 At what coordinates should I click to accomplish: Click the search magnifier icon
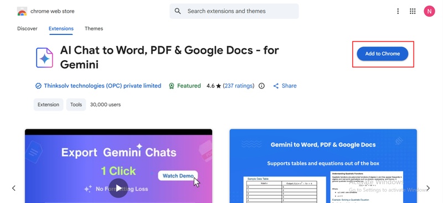click(178, 11)
